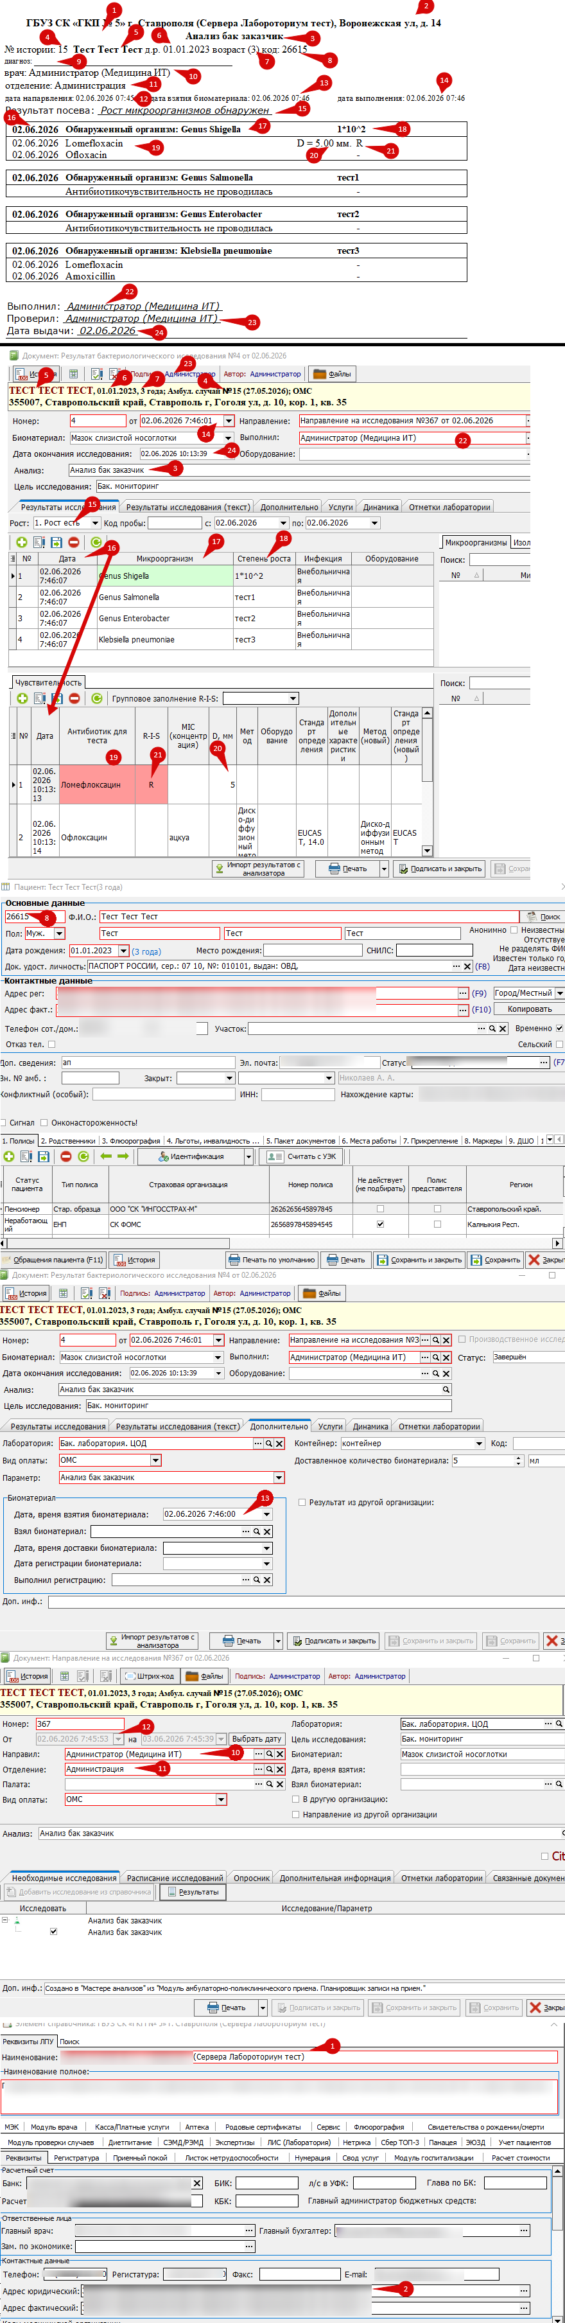Move policy with green left arrow icon
The image size is (565, 2323).
point(105,1156)
